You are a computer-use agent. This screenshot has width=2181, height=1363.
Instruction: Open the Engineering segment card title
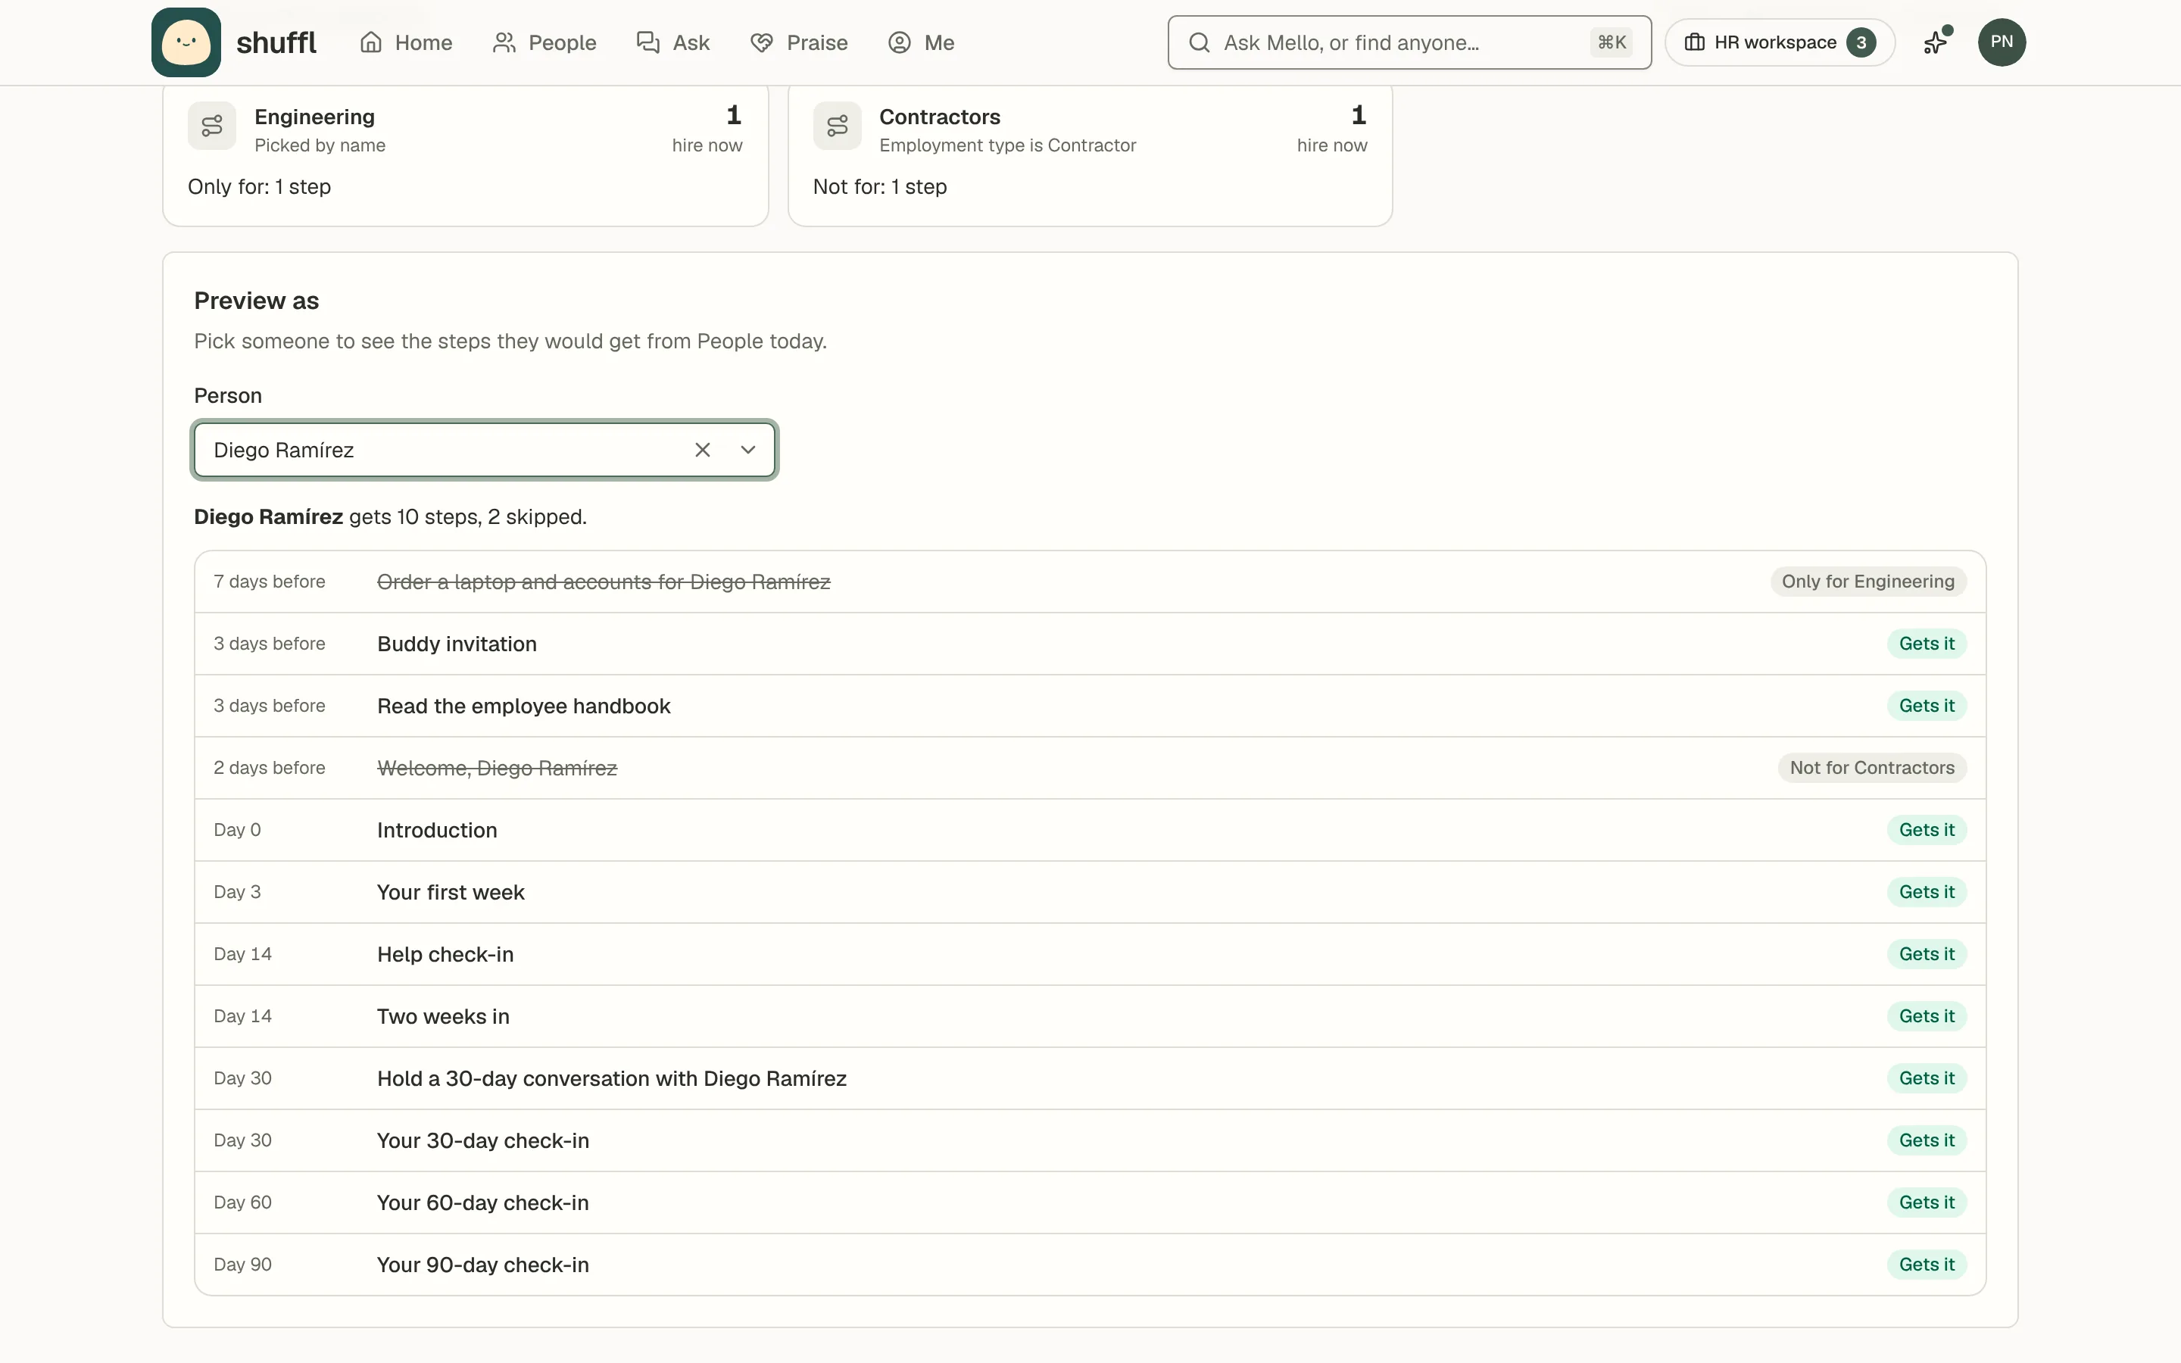click(x=314, y=117)
